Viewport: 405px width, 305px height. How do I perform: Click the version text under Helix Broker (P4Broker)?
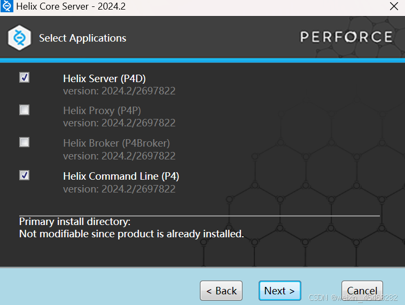(119, 156)
